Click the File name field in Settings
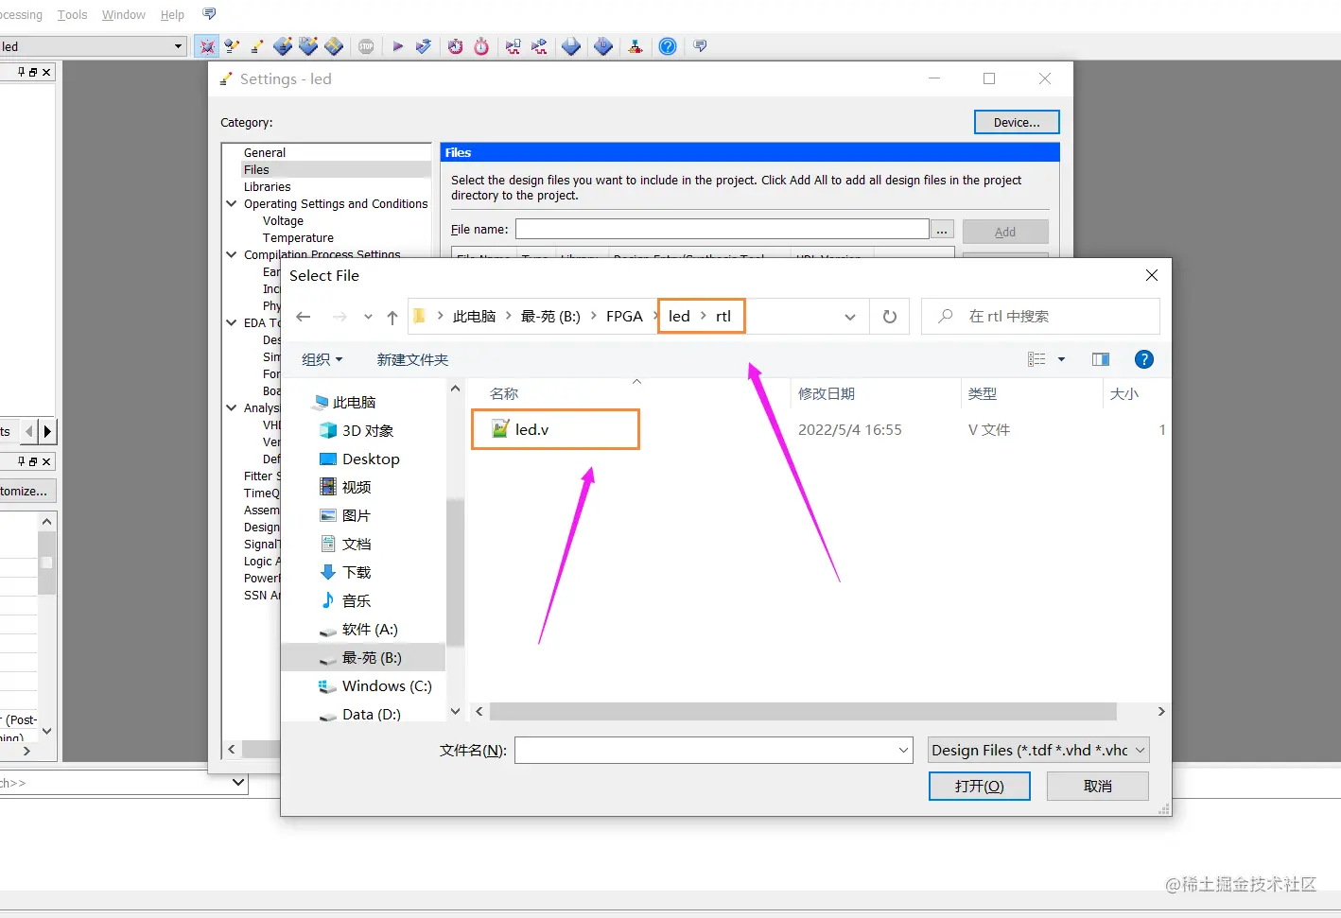 pos(723,230)
